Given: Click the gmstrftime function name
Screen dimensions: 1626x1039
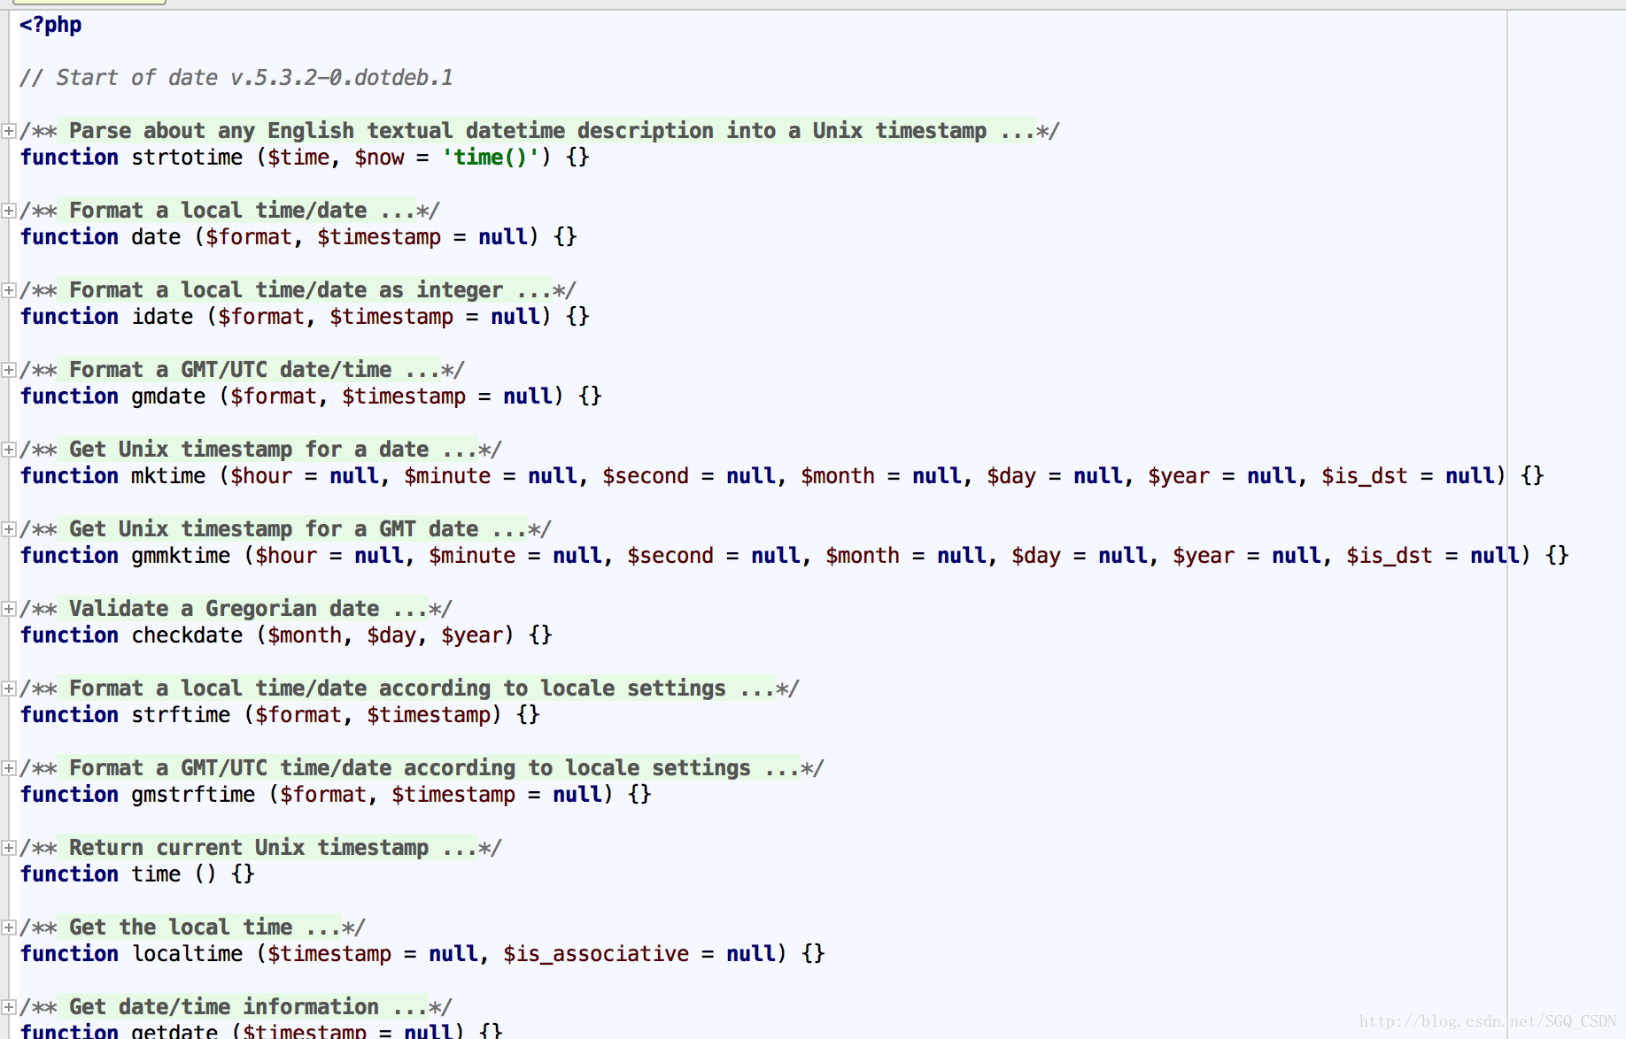Looking at the screenshot, I should [193, 795].
